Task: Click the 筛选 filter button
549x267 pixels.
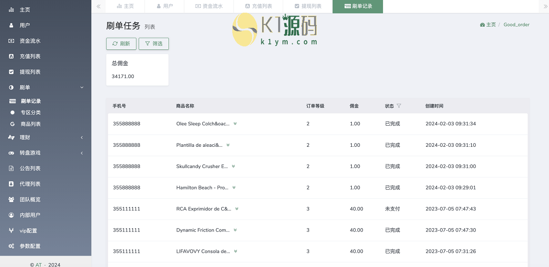Action: (154, 44)
